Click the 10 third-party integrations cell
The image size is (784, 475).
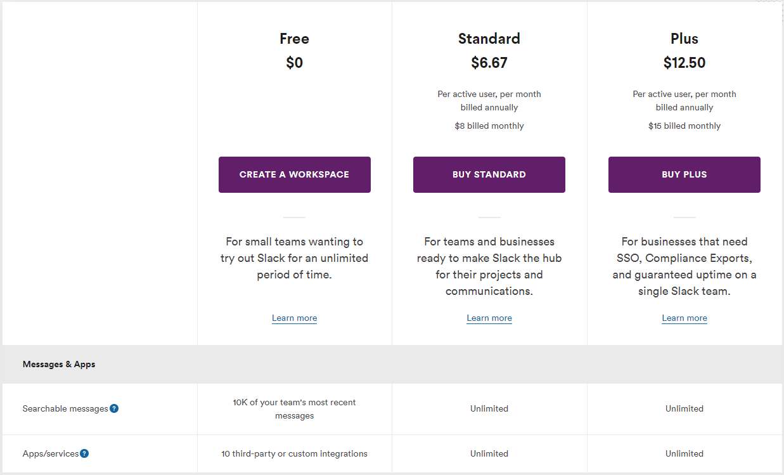(294, 453)
